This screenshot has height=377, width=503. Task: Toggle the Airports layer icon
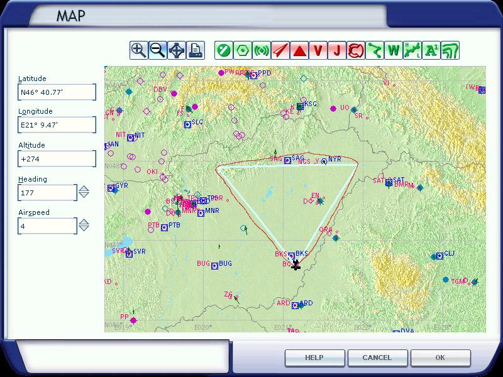point(223,50)
